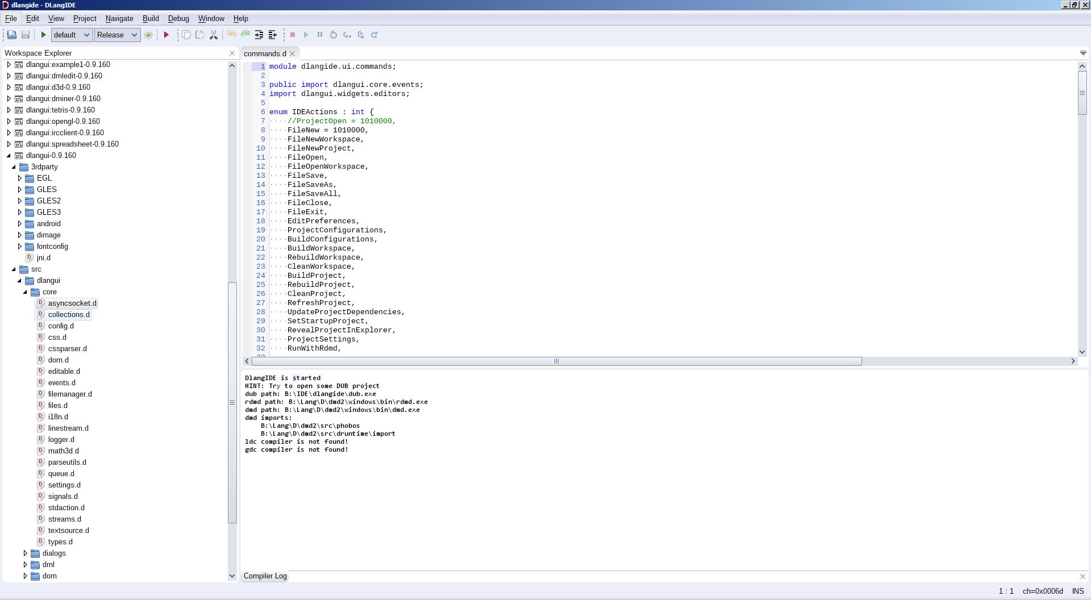Click the Restart debugging circular icon
The image size is (1091, 600).
coord(334,35)
